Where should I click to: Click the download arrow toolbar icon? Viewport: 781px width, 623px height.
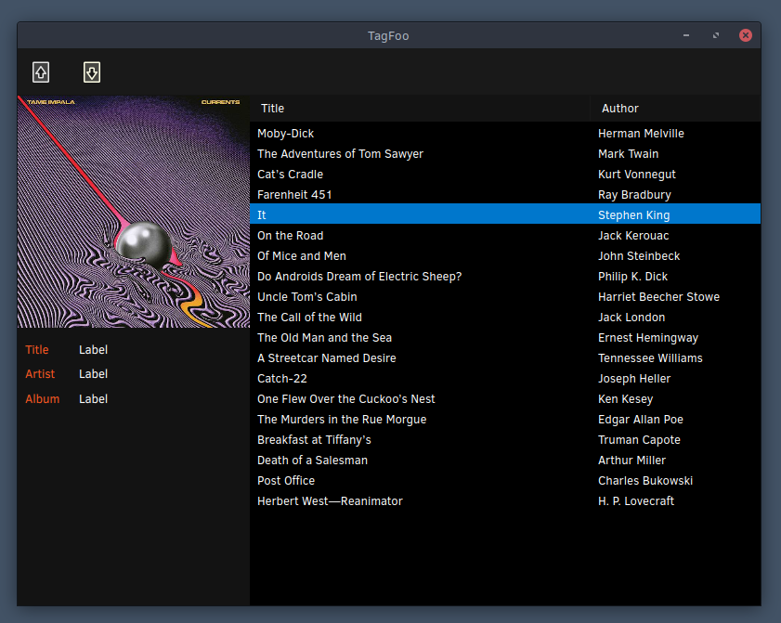(x=92, y=72)
